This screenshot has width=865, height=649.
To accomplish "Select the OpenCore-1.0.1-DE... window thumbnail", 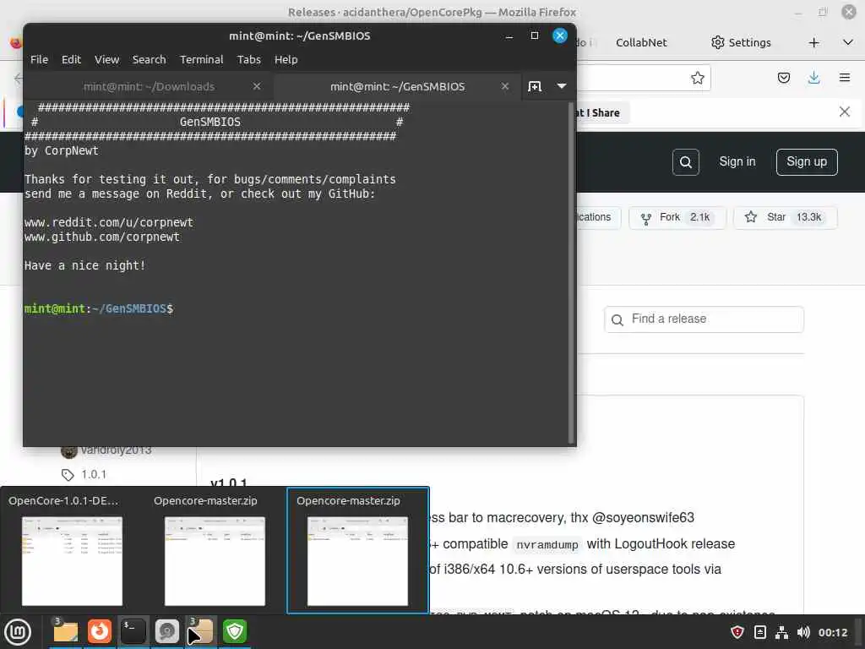I will (72, 550).
